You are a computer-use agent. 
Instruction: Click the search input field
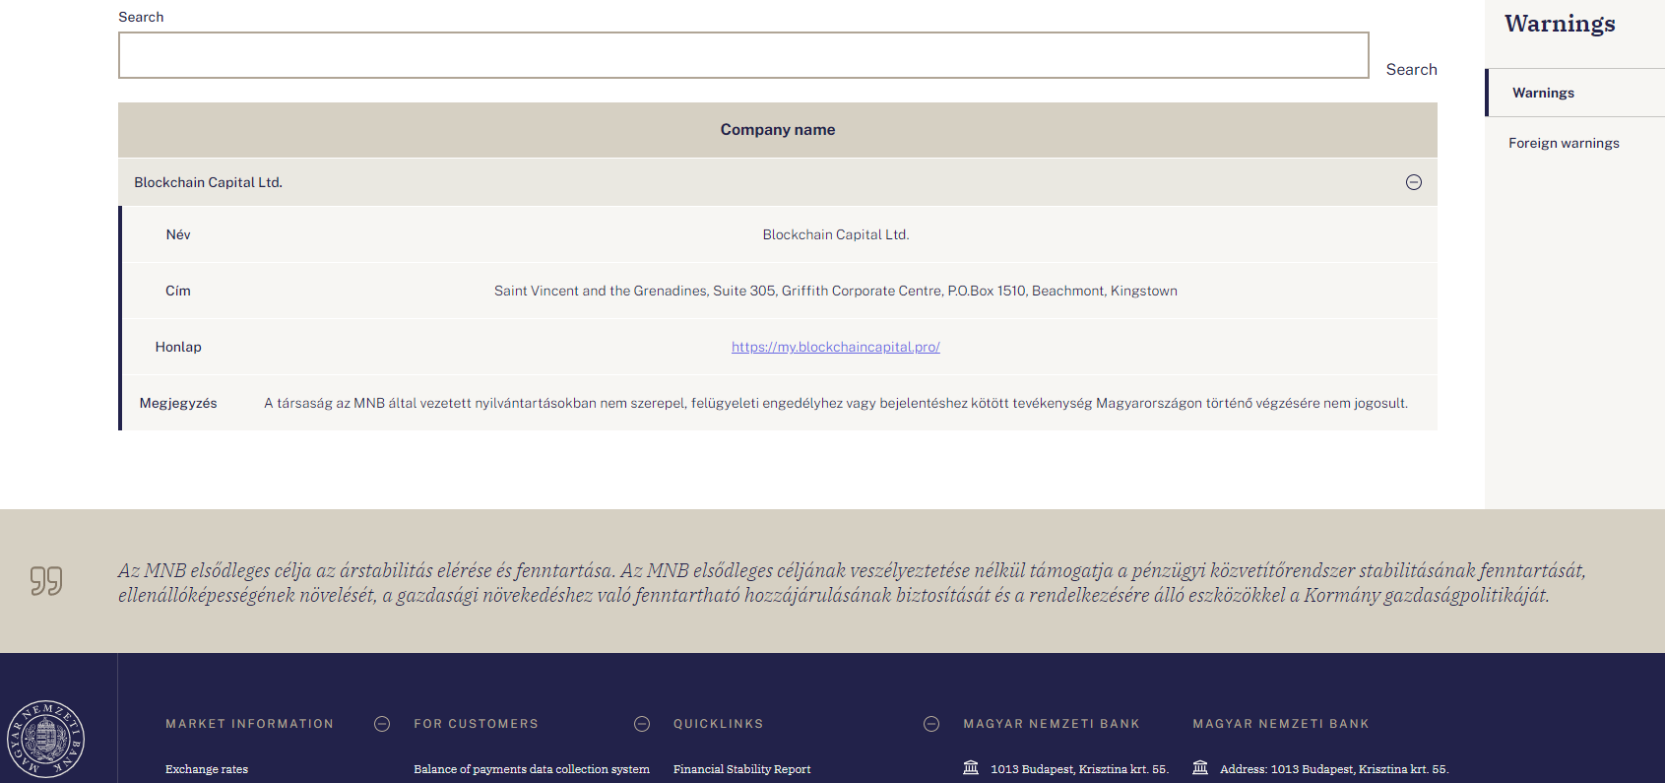743,55
